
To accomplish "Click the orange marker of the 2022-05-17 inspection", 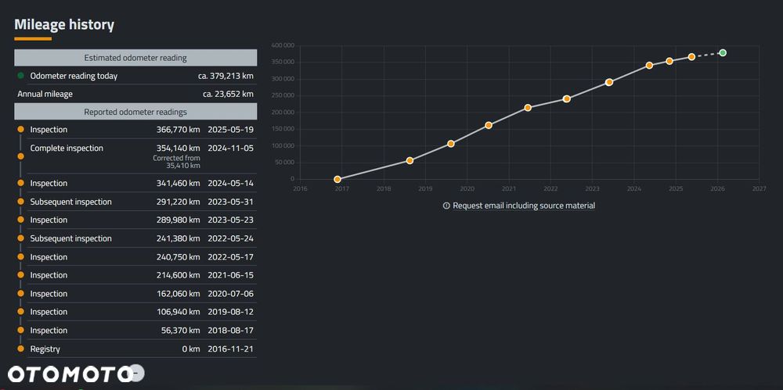I will (x=20, y=256).
